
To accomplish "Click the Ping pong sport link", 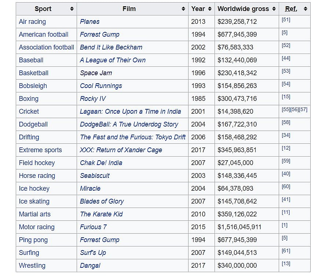I will pyautogui.click(x=33, y=240).
